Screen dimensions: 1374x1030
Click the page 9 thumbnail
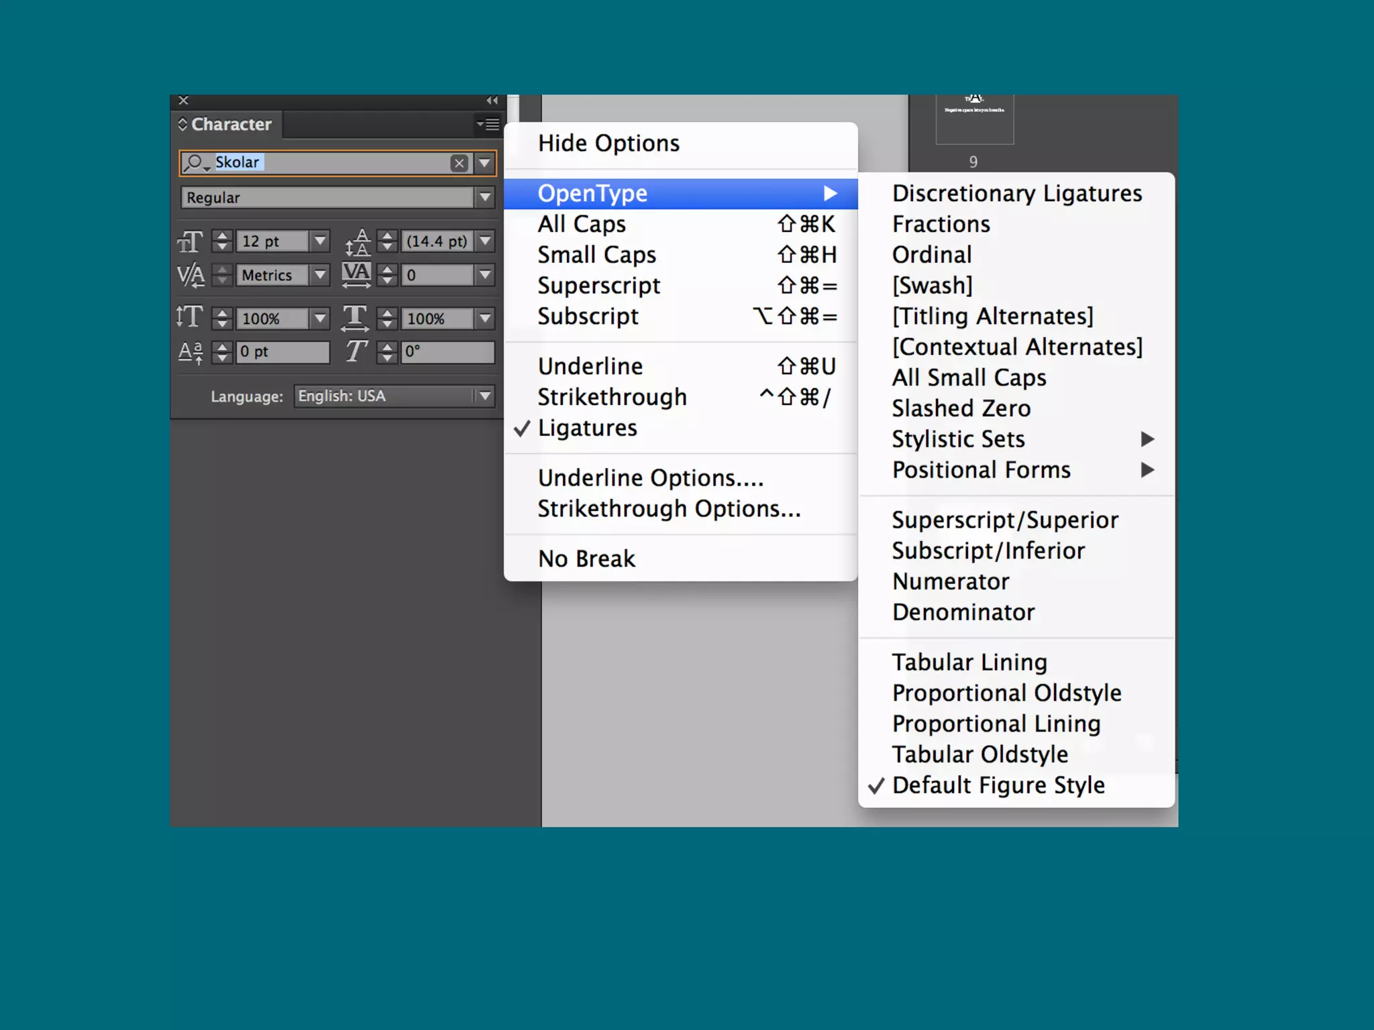(974, 121)
